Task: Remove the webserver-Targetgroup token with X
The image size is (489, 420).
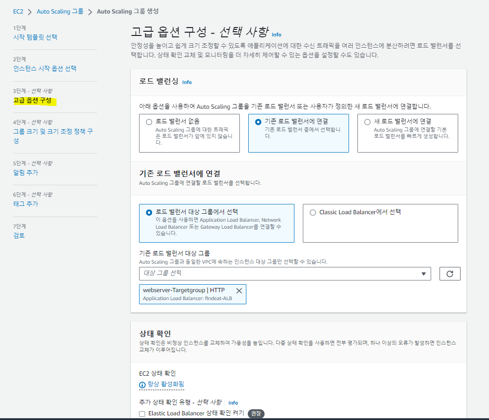Action: coord(239,291)
